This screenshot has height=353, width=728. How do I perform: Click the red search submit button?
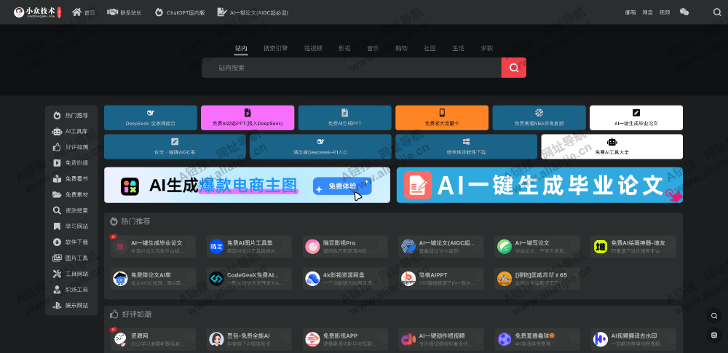coord(513,68)
